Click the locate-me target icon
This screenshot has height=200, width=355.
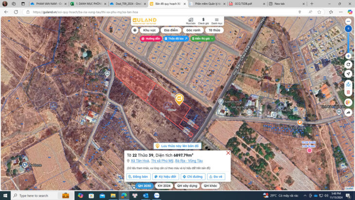(135, 30)
